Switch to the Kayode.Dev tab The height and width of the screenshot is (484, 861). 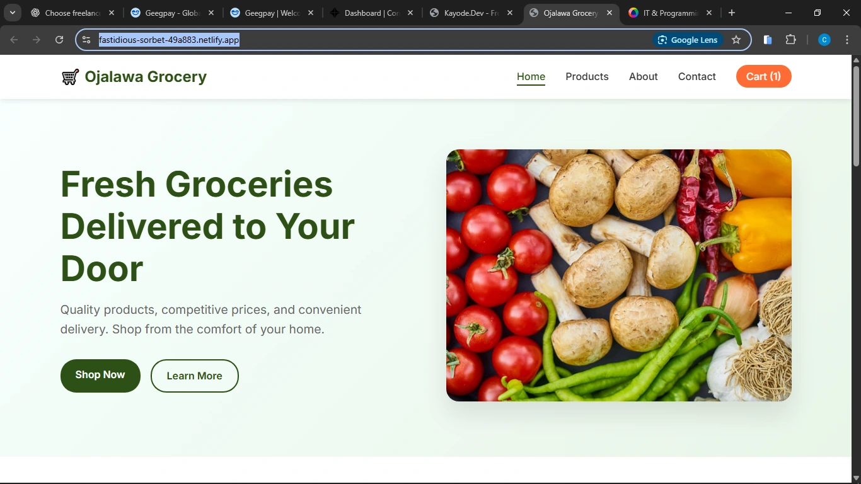471,13
